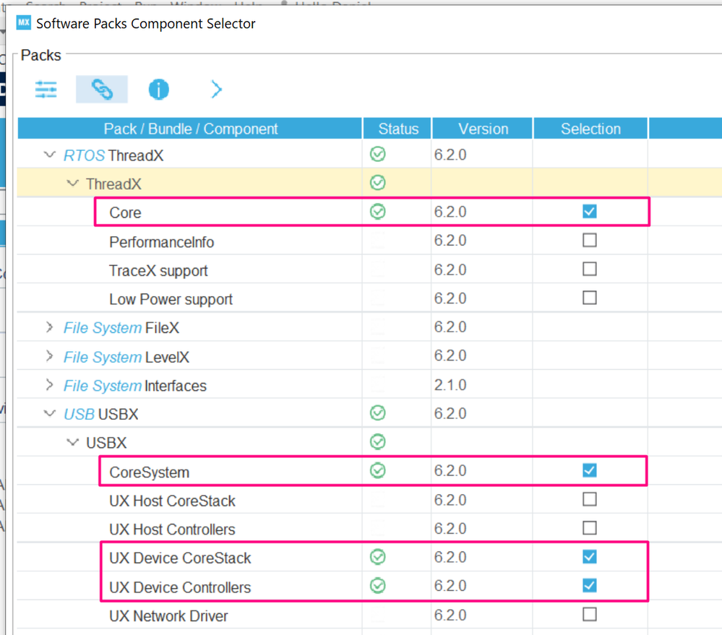
Task: Click the right-chevron arrow icon in the toolbar
Action: coord(215,88)
